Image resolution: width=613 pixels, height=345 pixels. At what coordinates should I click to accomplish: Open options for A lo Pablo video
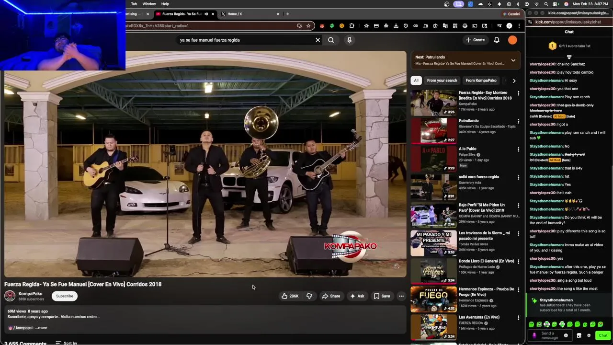click(518, 149)
